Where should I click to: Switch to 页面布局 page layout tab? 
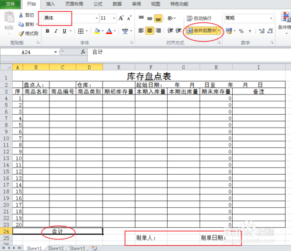coord(74,4)
